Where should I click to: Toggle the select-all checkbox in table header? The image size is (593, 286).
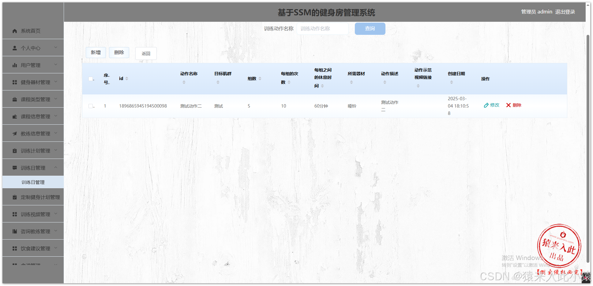point(91,79)
